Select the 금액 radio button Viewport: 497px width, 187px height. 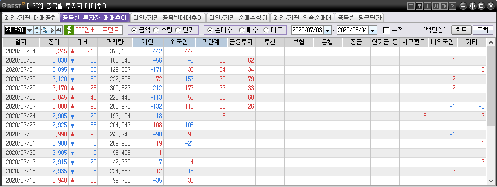tap(134, 30)
